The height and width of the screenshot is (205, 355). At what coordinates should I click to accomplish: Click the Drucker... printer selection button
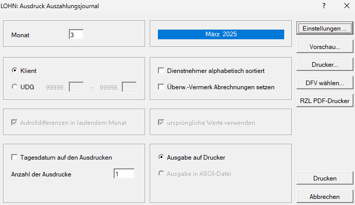pos(324,65)
